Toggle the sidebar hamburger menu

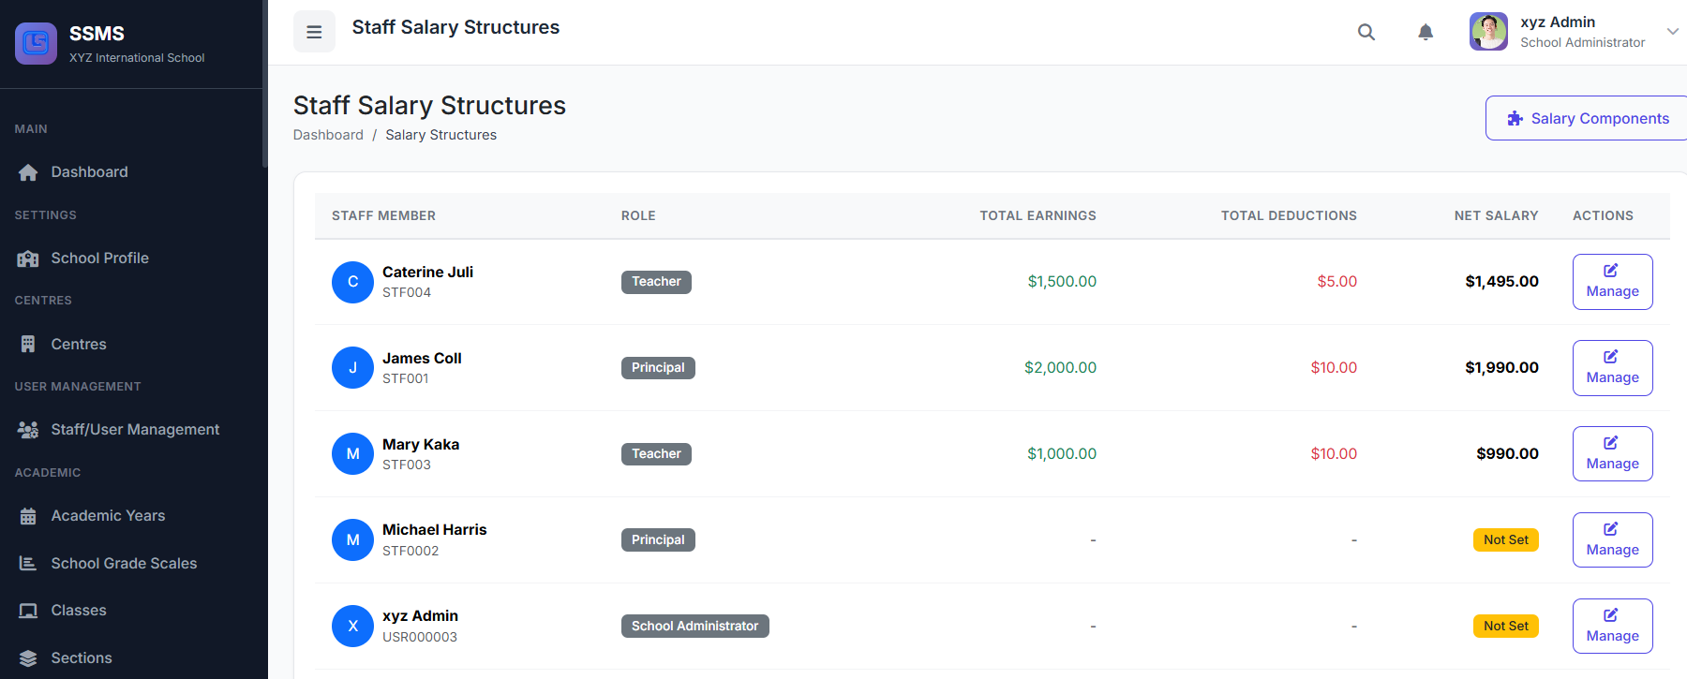click(x=314, y=32)
